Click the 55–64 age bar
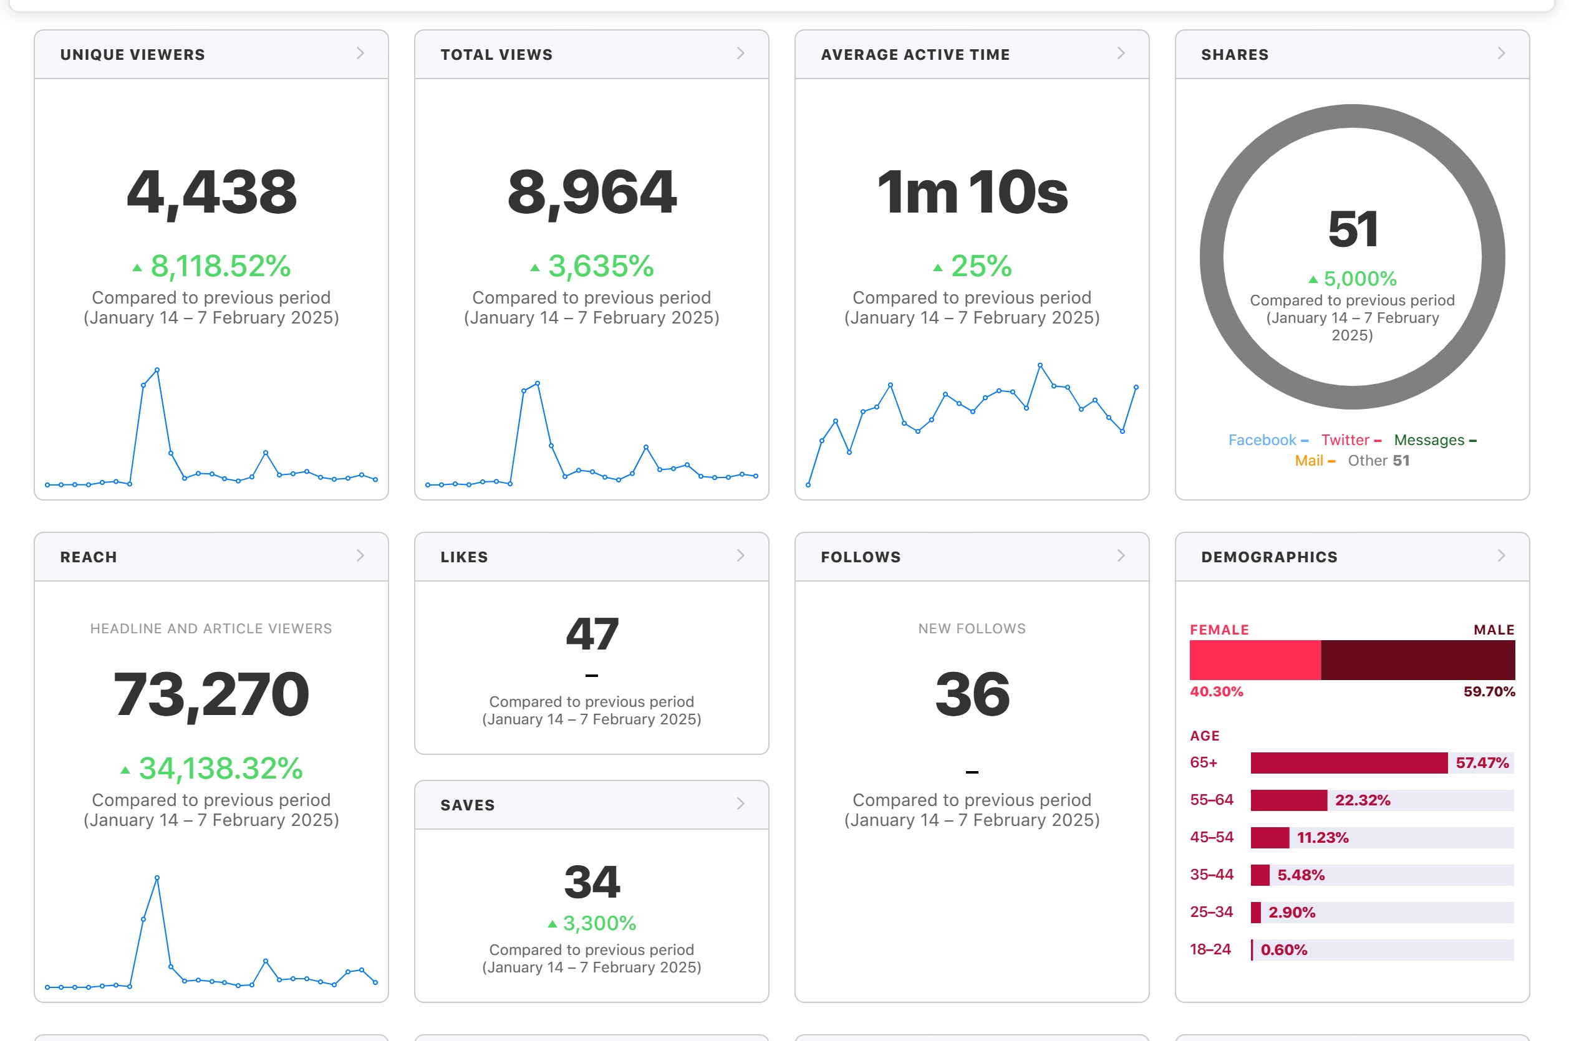1569x1041 pixels. pyautogui.click(x=1289, y=800)
